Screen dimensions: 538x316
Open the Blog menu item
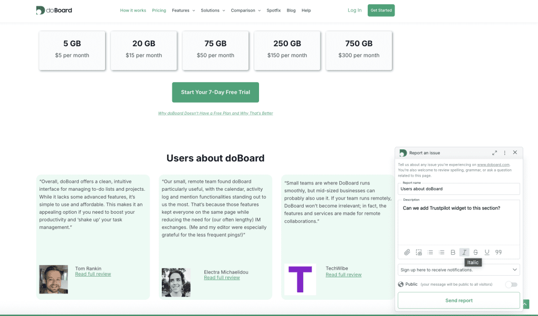pyautogui.click(x=291, y=10)
